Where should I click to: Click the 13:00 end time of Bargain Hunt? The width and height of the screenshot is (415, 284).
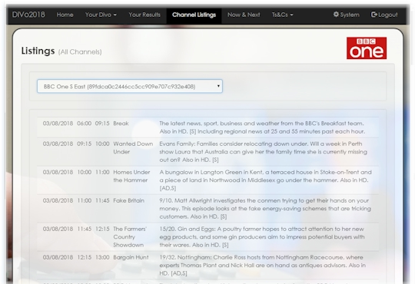click(102, 258)
